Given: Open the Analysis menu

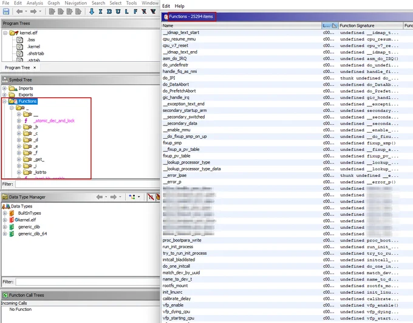Looking at the screenshot, I should coord(35,3).
